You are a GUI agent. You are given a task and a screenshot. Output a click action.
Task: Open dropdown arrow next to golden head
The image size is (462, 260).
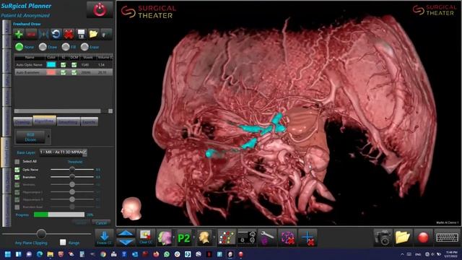click(214, 238)
